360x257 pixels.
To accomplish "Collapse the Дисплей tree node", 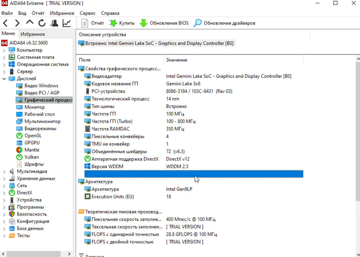I will pos(4,79).
